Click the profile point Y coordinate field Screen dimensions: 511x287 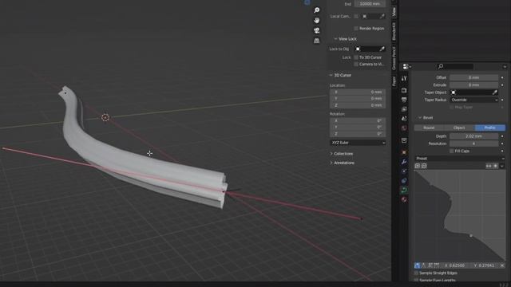click(484, 265)
